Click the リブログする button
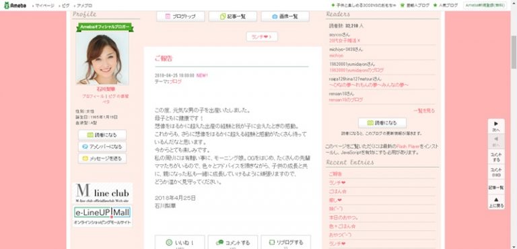Screen dimensions: 517x249 [x=285, y=243]
